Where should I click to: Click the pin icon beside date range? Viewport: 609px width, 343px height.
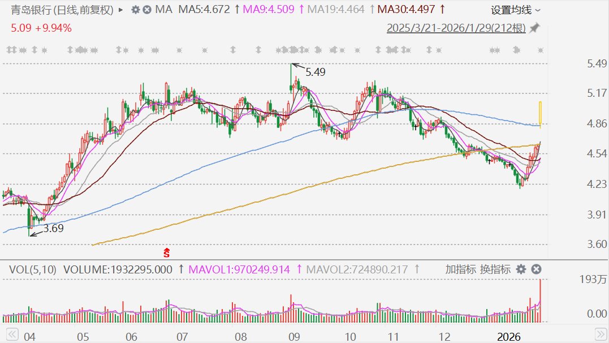[534, 28]
